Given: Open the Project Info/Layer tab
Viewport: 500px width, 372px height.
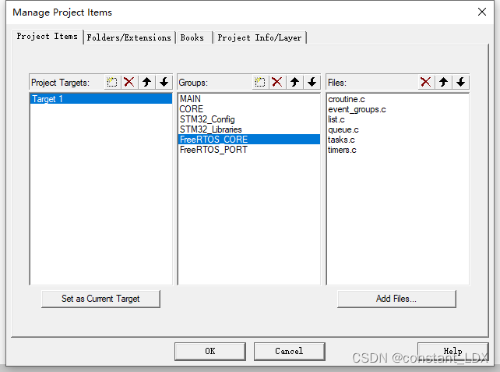Looking at the screenshot, I should 259,37.
